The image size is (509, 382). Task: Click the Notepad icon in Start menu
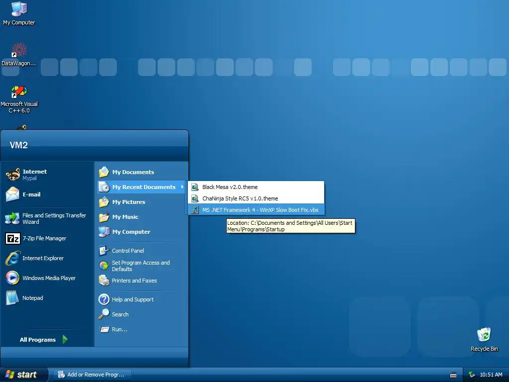pyautogui.click(x=12, y=298)
